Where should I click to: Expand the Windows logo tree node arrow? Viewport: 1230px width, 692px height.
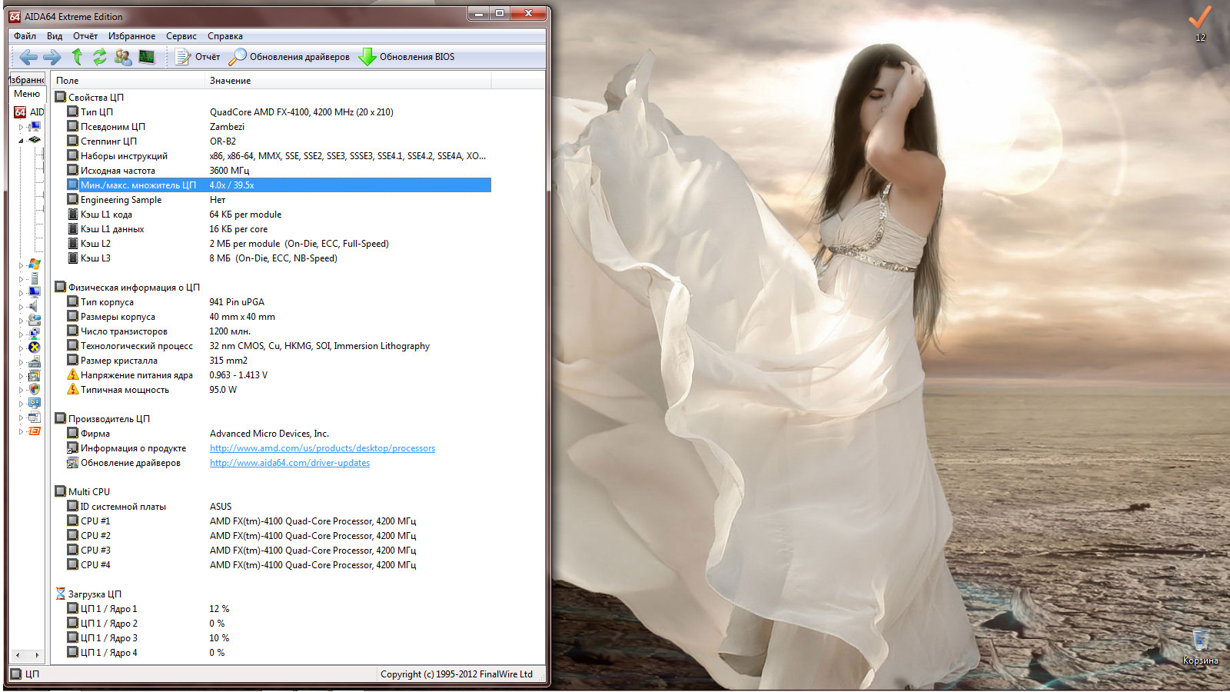[21, 264]
